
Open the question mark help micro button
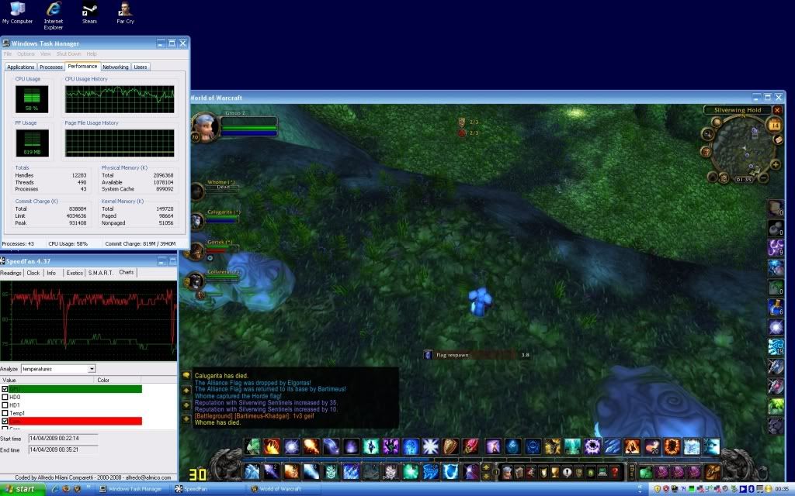point(615,472)
